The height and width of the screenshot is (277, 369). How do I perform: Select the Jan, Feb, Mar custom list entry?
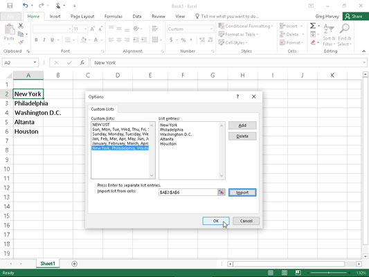coord(120,139)
